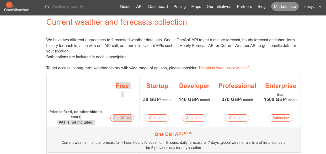
Task: Click the 'Professional' plan heading
Action: (x=237, y=86)
